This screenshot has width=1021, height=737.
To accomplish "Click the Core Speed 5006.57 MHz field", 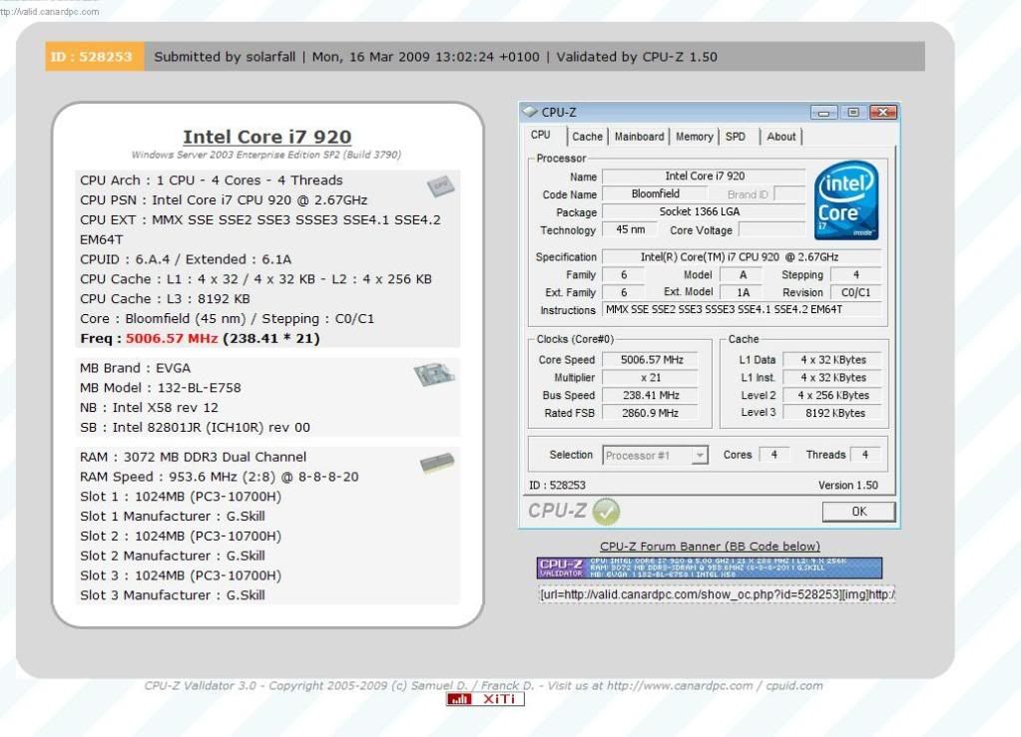I will 650,360.
